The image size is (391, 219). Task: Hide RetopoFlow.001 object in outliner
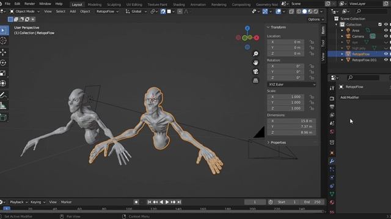(386, 60)
